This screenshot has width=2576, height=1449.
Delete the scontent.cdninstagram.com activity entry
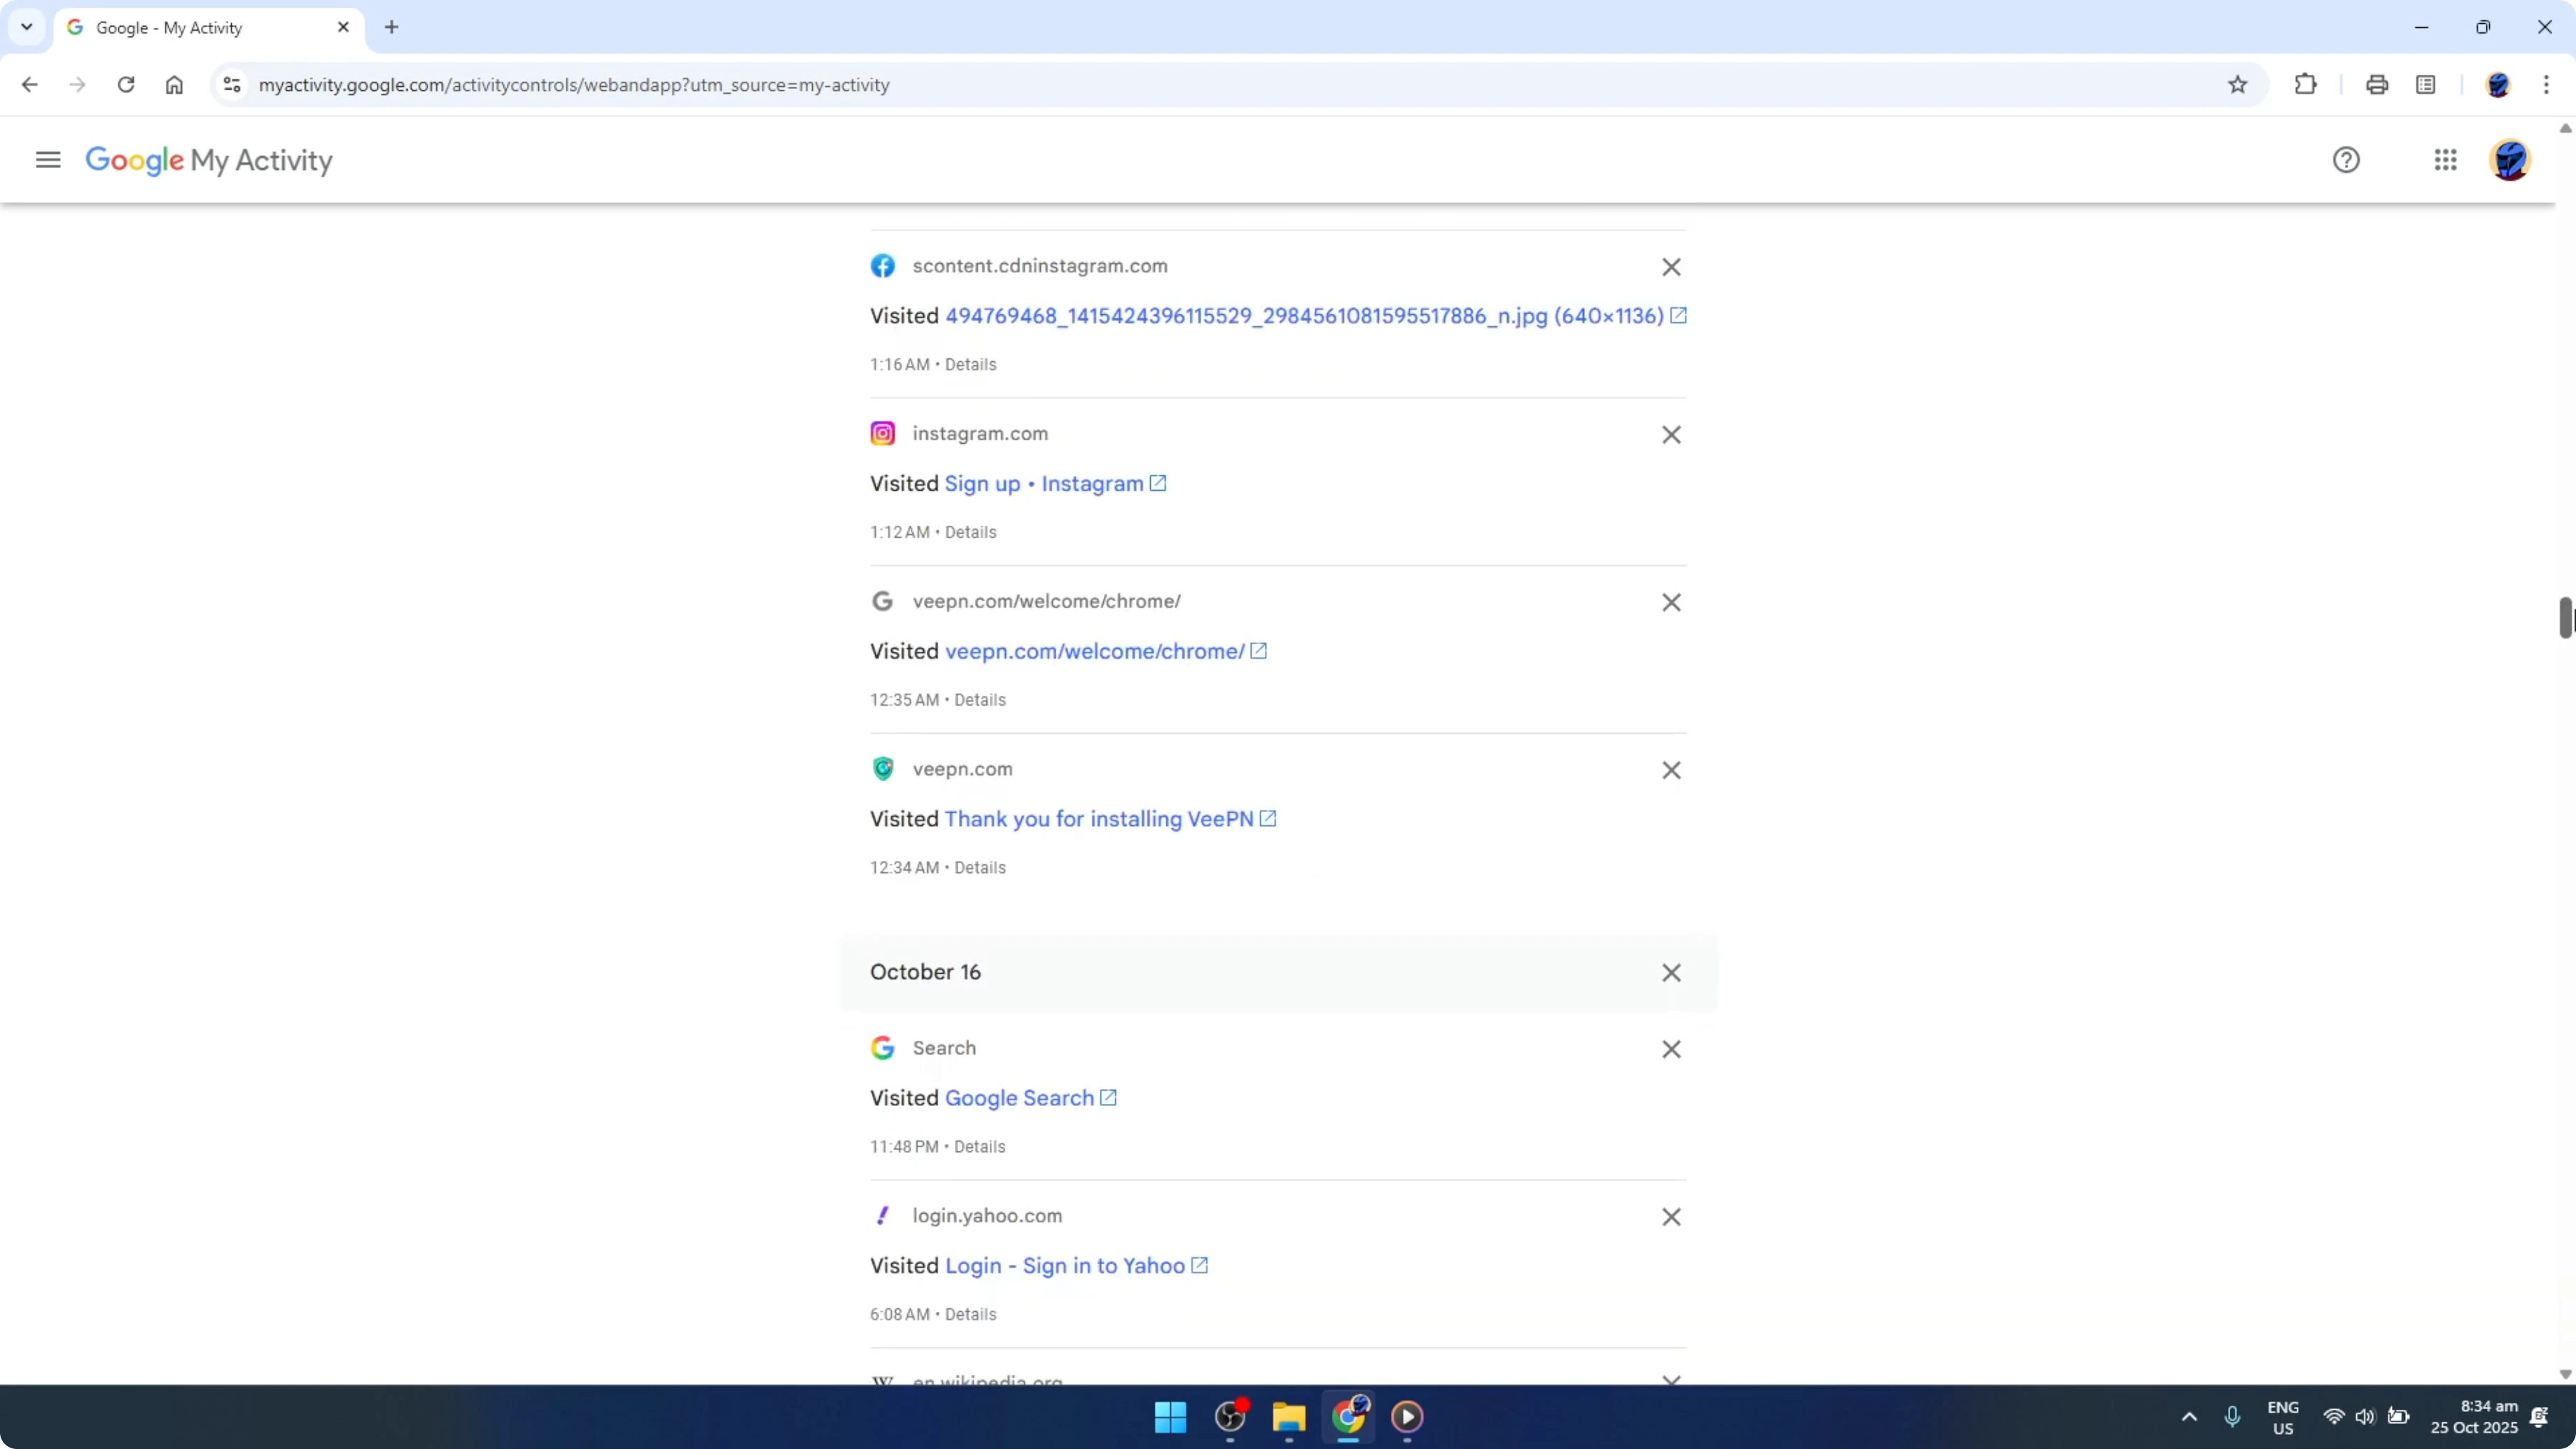click(1671, 267)
